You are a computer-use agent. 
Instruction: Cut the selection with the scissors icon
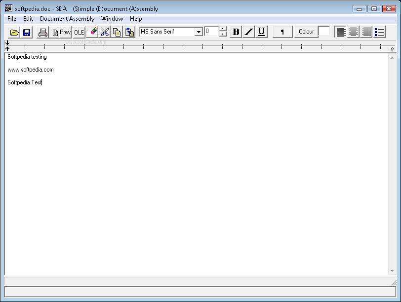click(x=105, y=32)
